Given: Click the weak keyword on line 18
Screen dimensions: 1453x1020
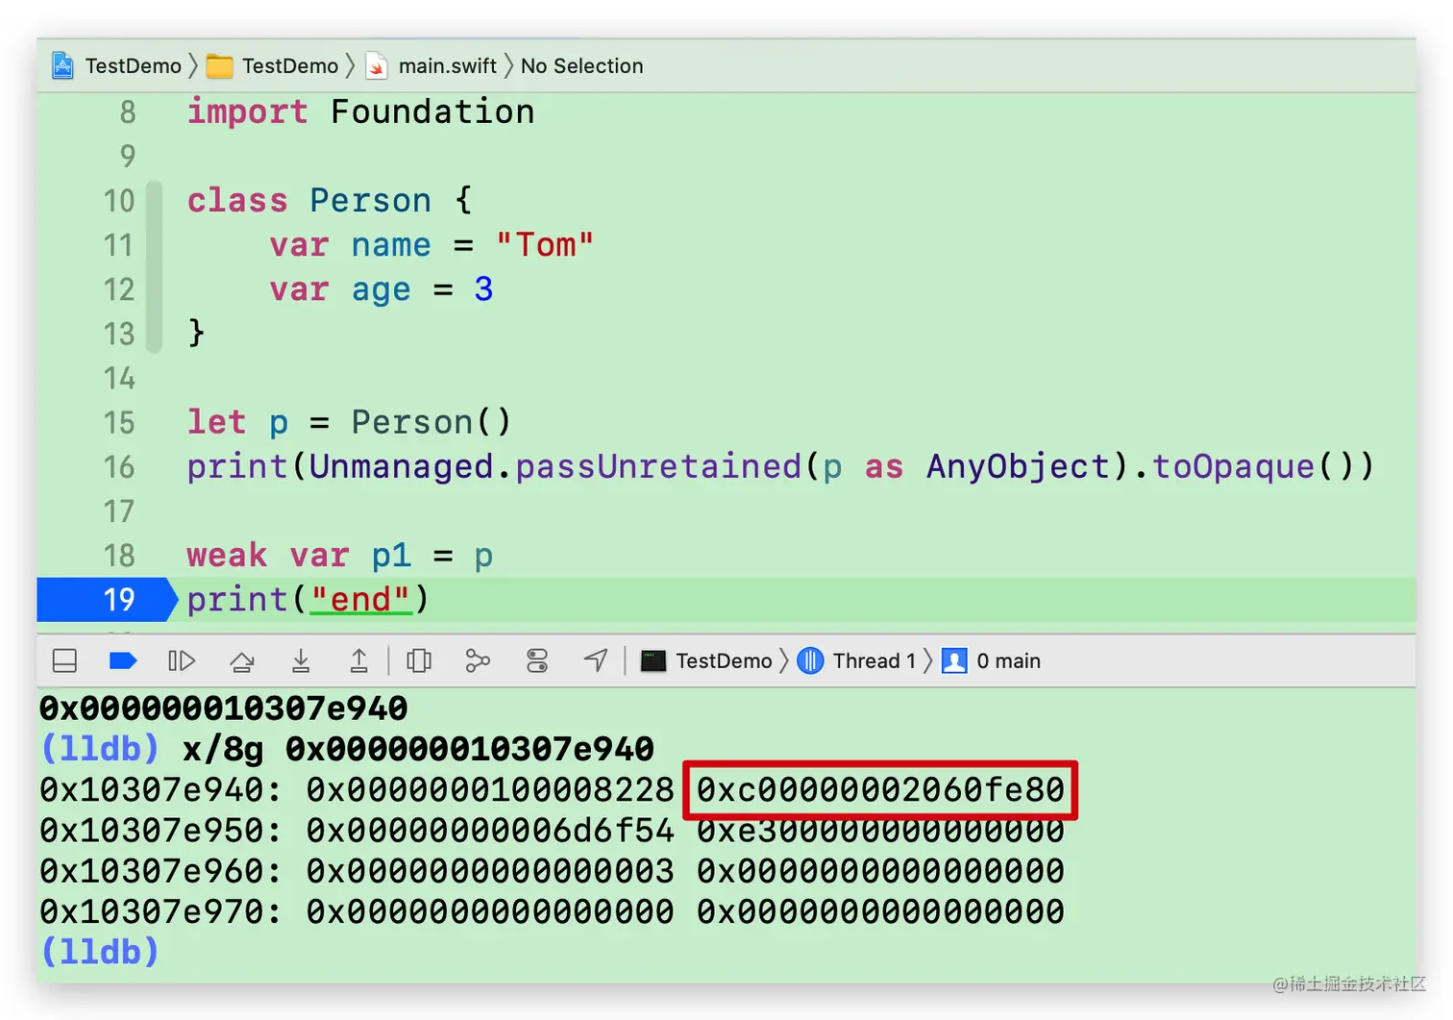Looking at the screenshot, I should point(227,556).
